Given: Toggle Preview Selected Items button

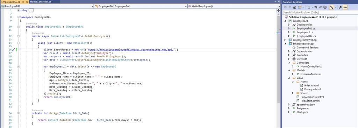Looking at the screenshot, I should click(x=345, y=7).
